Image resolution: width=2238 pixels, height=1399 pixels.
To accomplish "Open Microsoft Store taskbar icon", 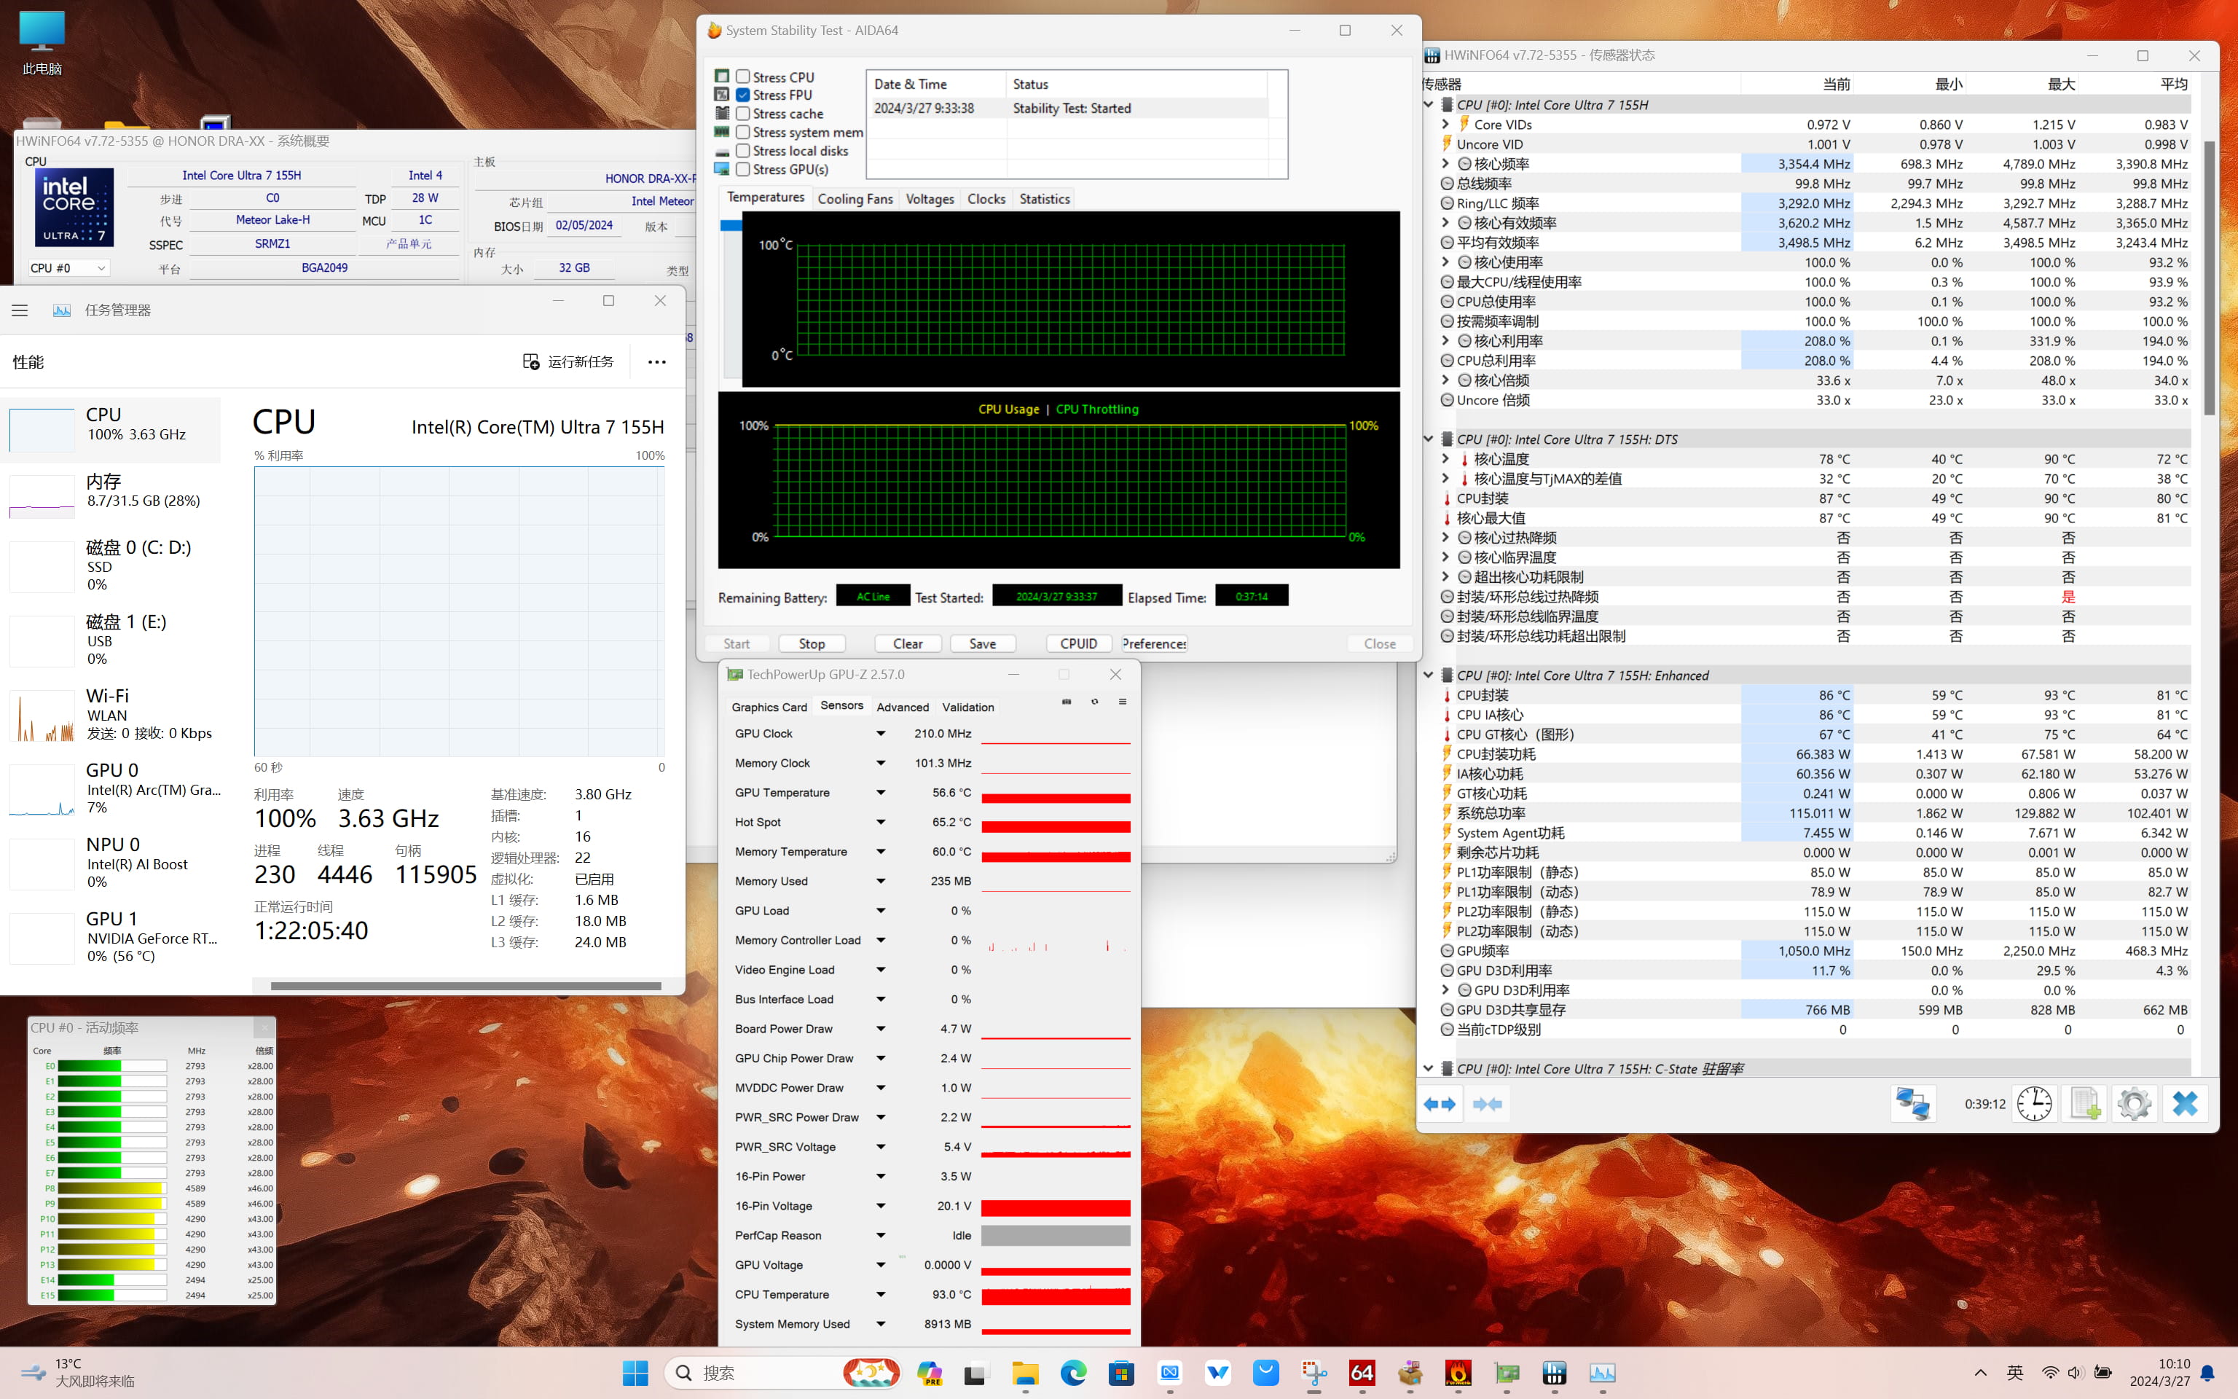I will [1122, 1372].
